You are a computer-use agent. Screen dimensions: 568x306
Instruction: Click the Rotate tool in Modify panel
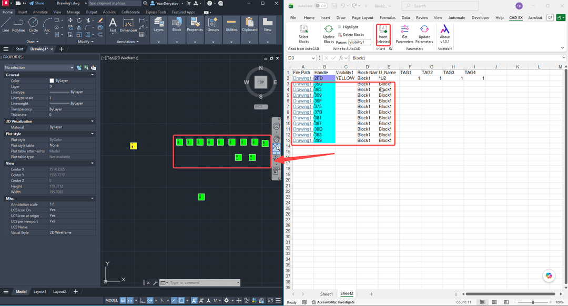pos(79,21)
